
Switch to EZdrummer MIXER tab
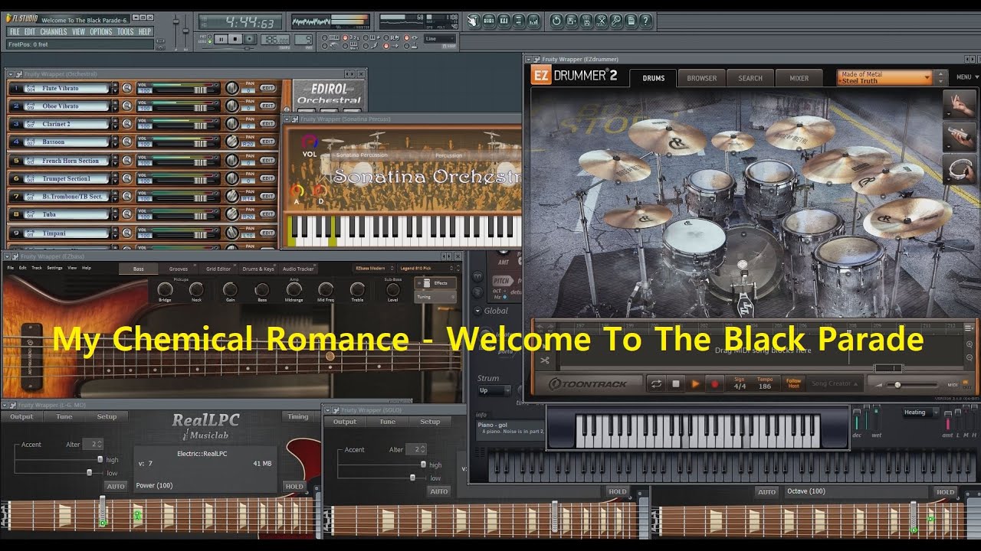pos(799,78)
